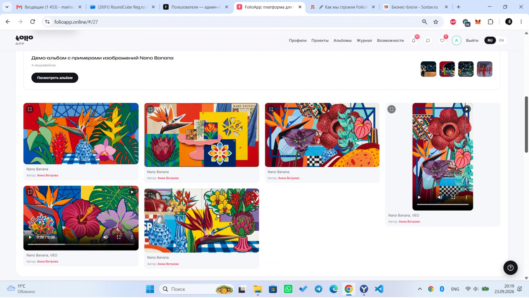Viewport: 529px width, 298px height.
Task: Select the RU language toggle
Action: [490, 40]
